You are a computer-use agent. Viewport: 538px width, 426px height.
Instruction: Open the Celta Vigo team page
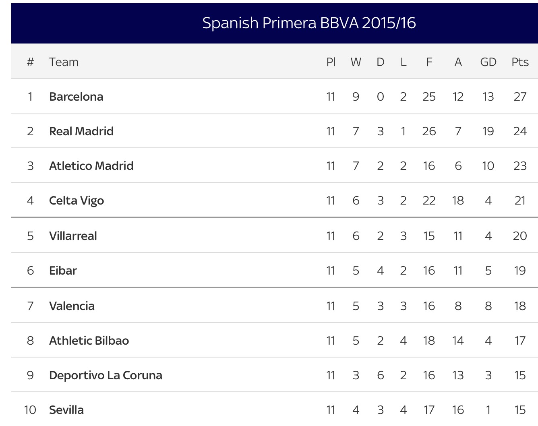[77, 201]
